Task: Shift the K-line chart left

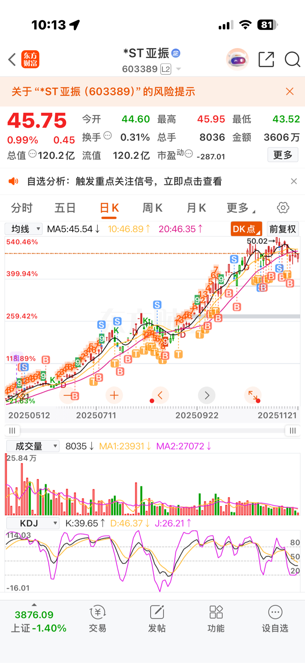Action: 160,395
